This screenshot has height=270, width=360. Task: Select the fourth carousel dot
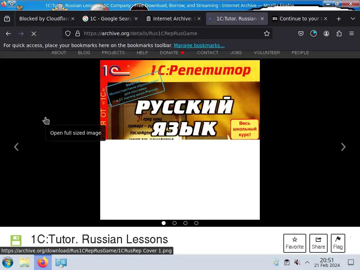(196, 223)
